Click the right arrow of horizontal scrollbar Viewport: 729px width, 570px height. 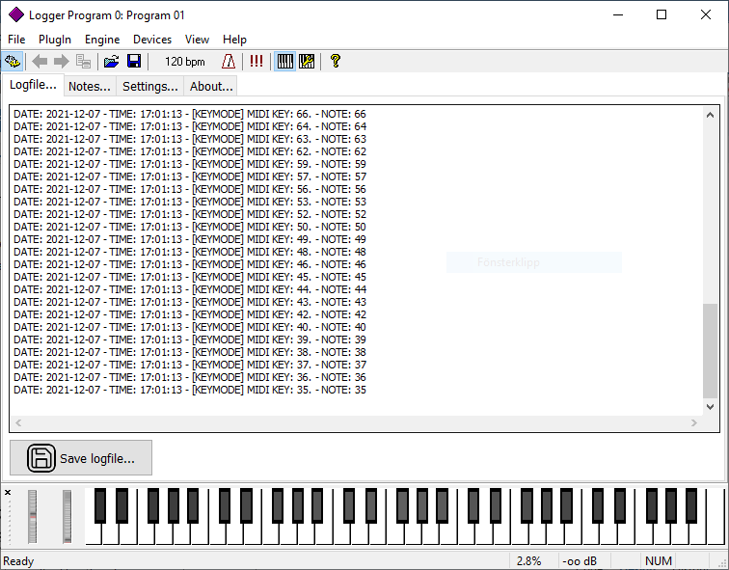pyautogui.click(x=694, y=422)
